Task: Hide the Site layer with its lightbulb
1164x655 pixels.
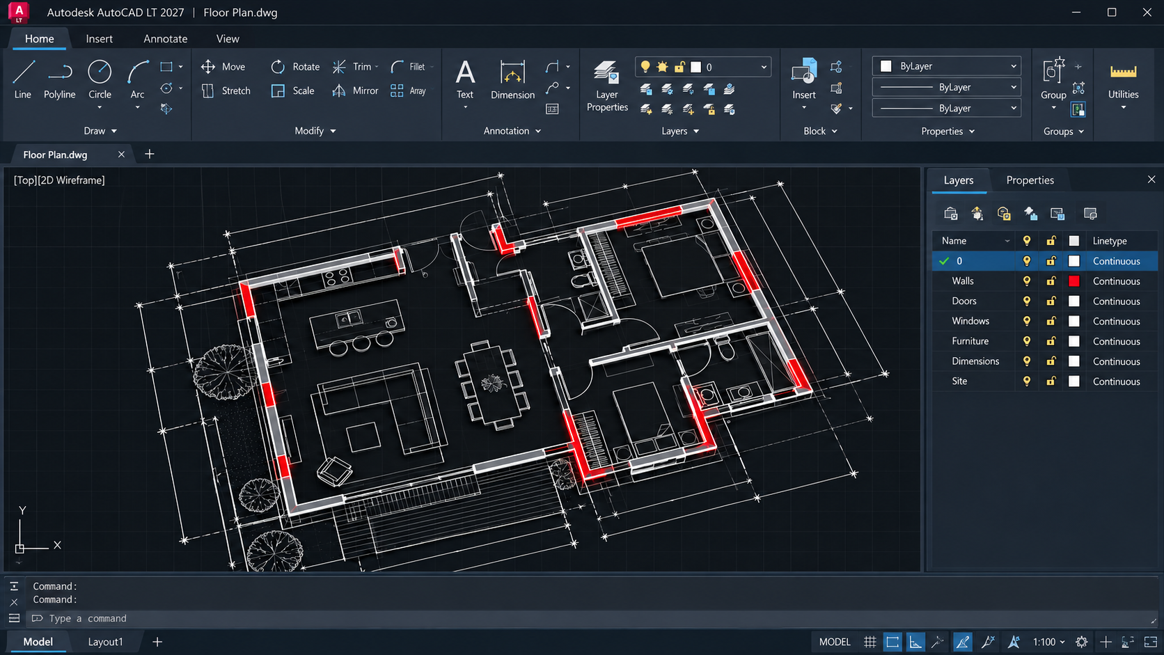Action: coord(1027,381)
